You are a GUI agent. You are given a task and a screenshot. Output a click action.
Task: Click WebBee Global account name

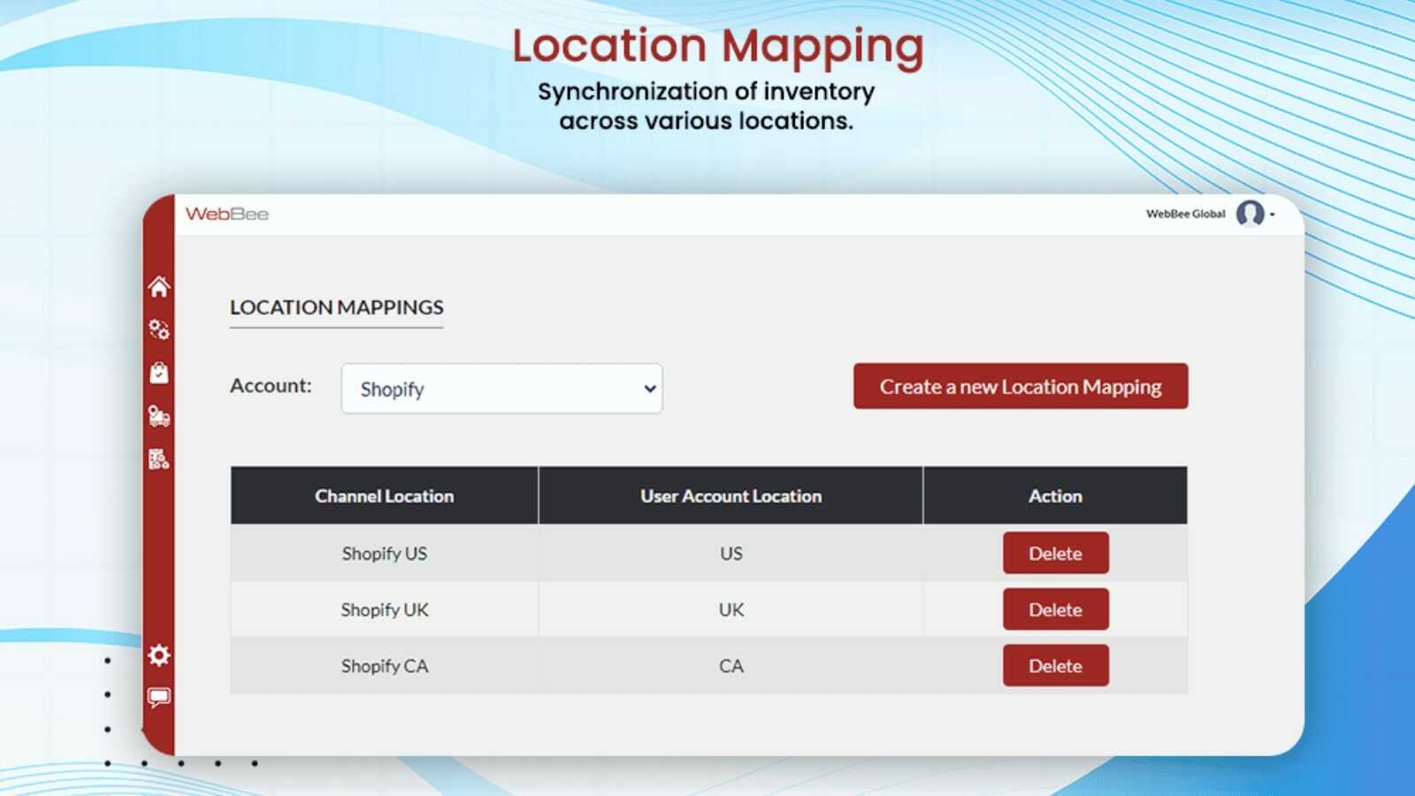tap(1185, 213)
